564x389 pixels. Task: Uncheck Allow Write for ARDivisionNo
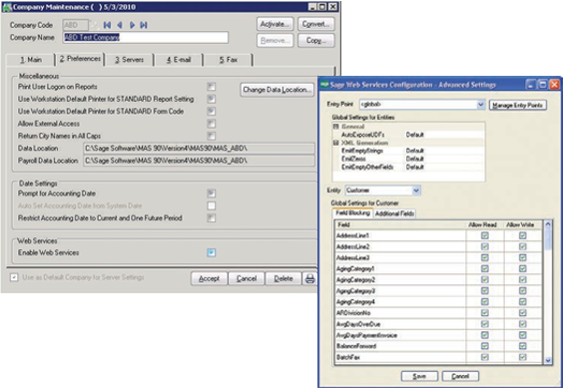click(522, 313)
